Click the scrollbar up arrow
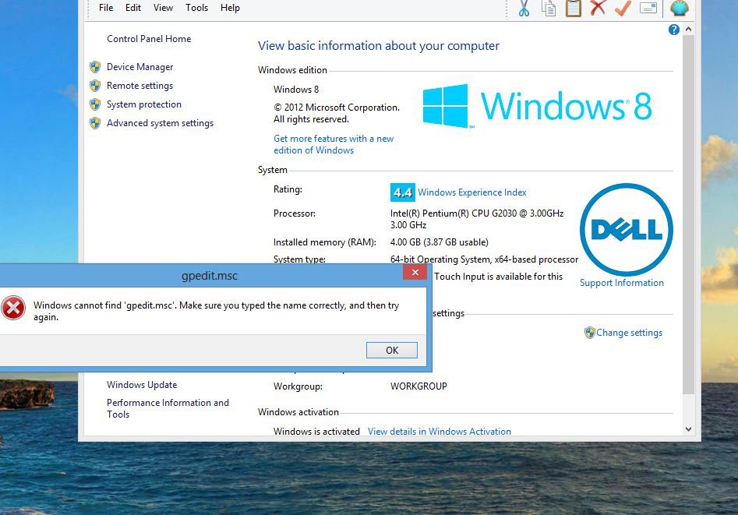Image resolution: width=738 pixels, height=515 pixels. click(x=688, y=29)
